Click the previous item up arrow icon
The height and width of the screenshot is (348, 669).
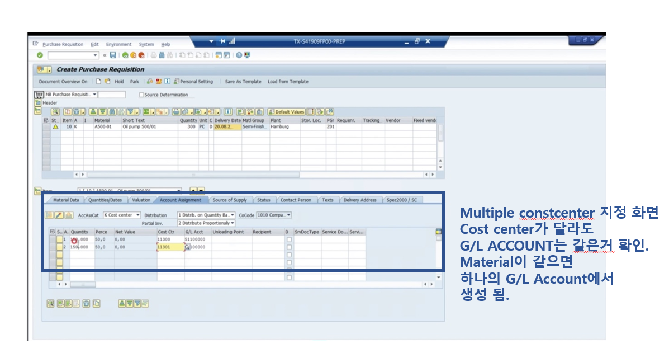[193, 189]
